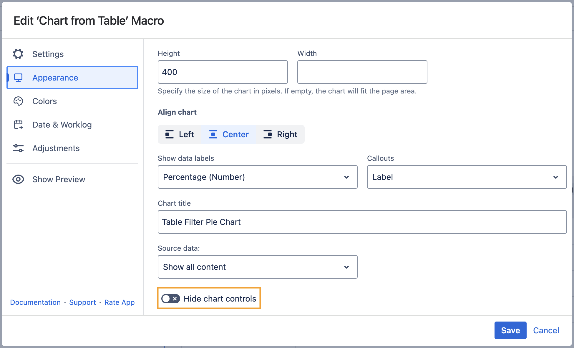Click the Settings gear icon
Screen dimensions: 574x348
coord(18,54)
